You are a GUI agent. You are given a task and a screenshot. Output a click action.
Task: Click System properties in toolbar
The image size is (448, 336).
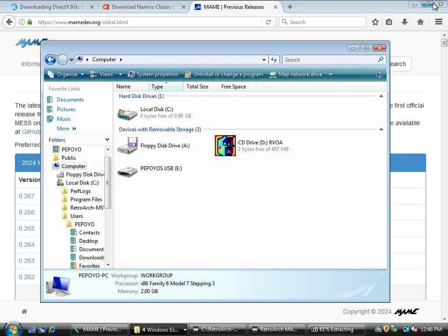(x=153, y=74)
